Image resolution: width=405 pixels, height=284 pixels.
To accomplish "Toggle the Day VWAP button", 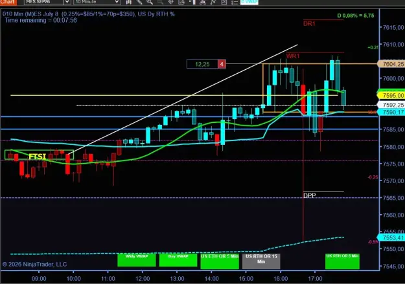I will 178,260.
